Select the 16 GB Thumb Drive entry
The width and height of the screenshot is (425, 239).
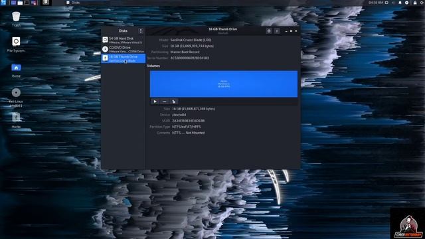pyautogui.click(x=124, y=58)
